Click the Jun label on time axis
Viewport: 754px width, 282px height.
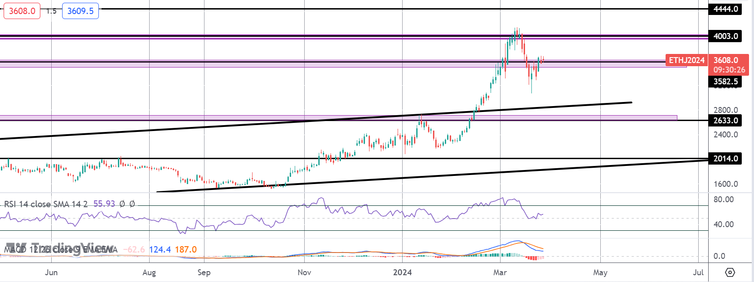click(x=51, y=272)
